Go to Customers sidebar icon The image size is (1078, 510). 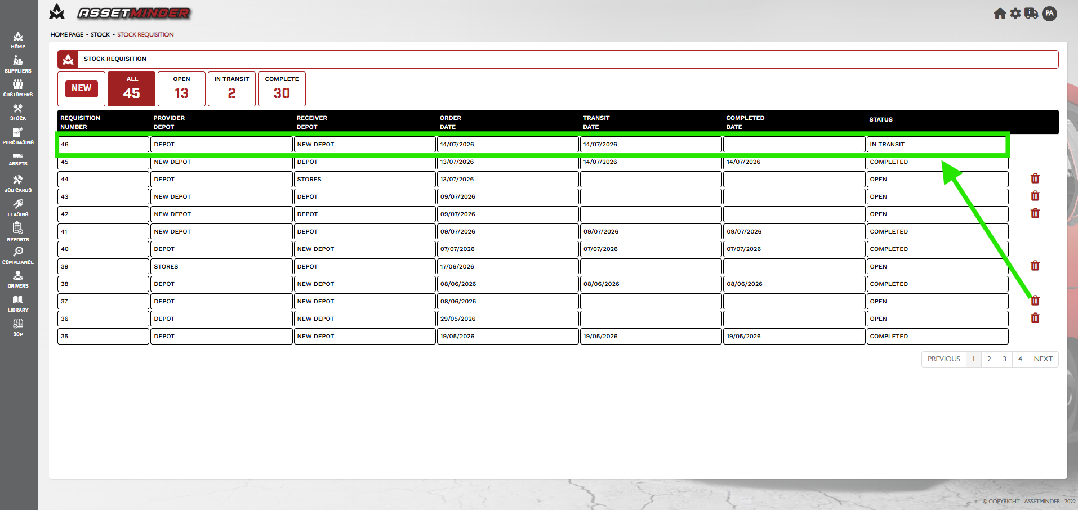coord(18,88)
